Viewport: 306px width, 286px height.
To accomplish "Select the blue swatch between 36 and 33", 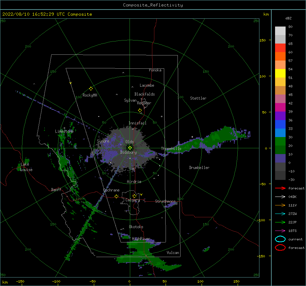I will click(280, 124).
